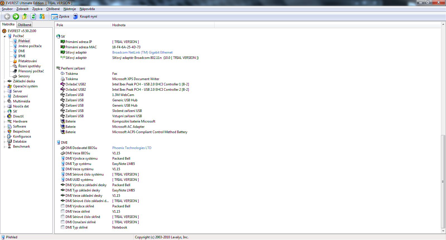The image size is (446, 240).
Task: Expand the Nosiče dat tree node
Action: pos(5,107)
